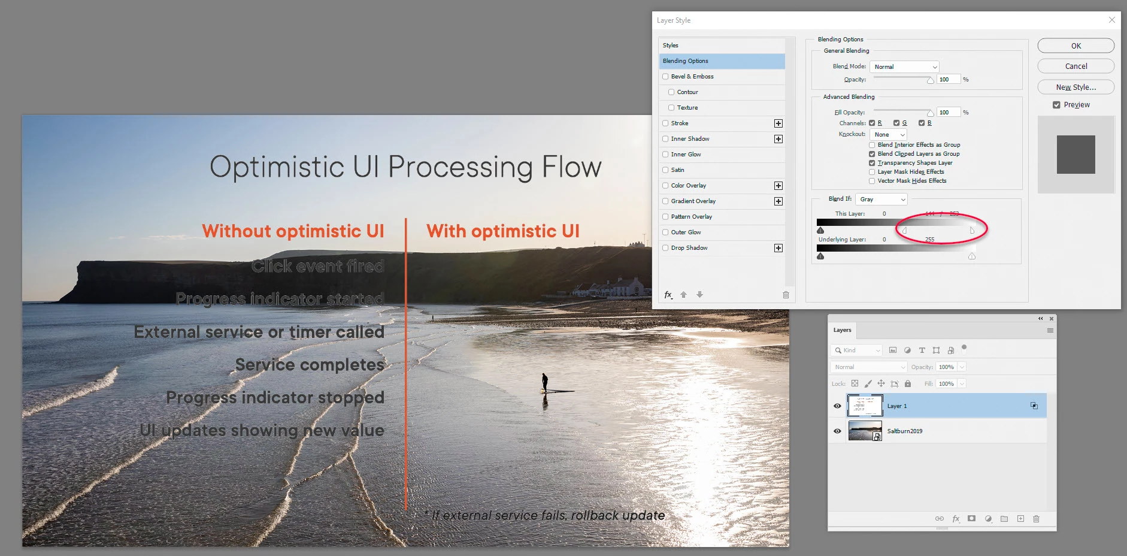Delete effect trash icon in Layer Style
Screen dimensions: 1127x556
click(786, 295)
